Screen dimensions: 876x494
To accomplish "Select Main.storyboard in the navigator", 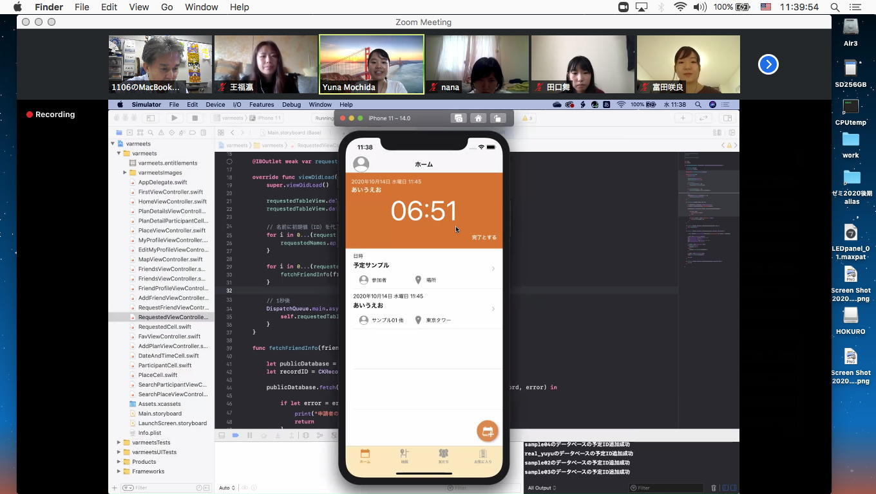I will (x=160, y=414).
